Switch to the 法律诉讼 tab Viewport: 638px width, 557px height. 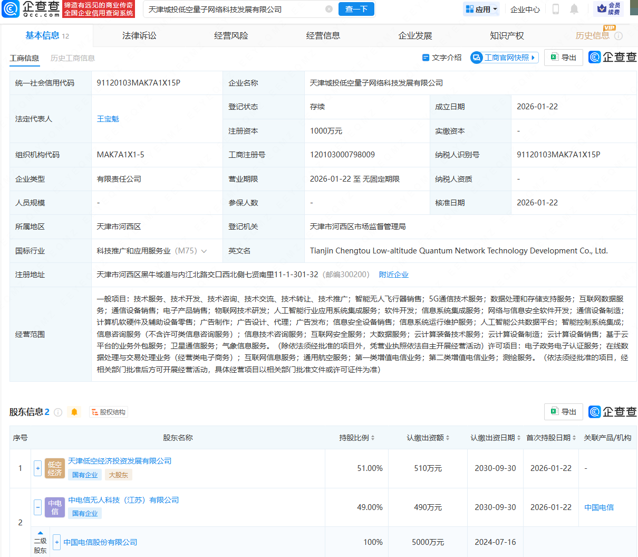139,36
